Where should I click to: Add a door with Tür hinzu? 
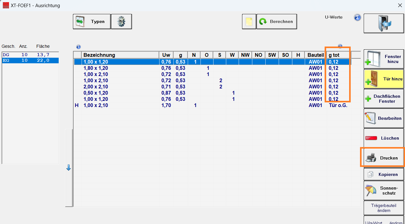point(384,79)
